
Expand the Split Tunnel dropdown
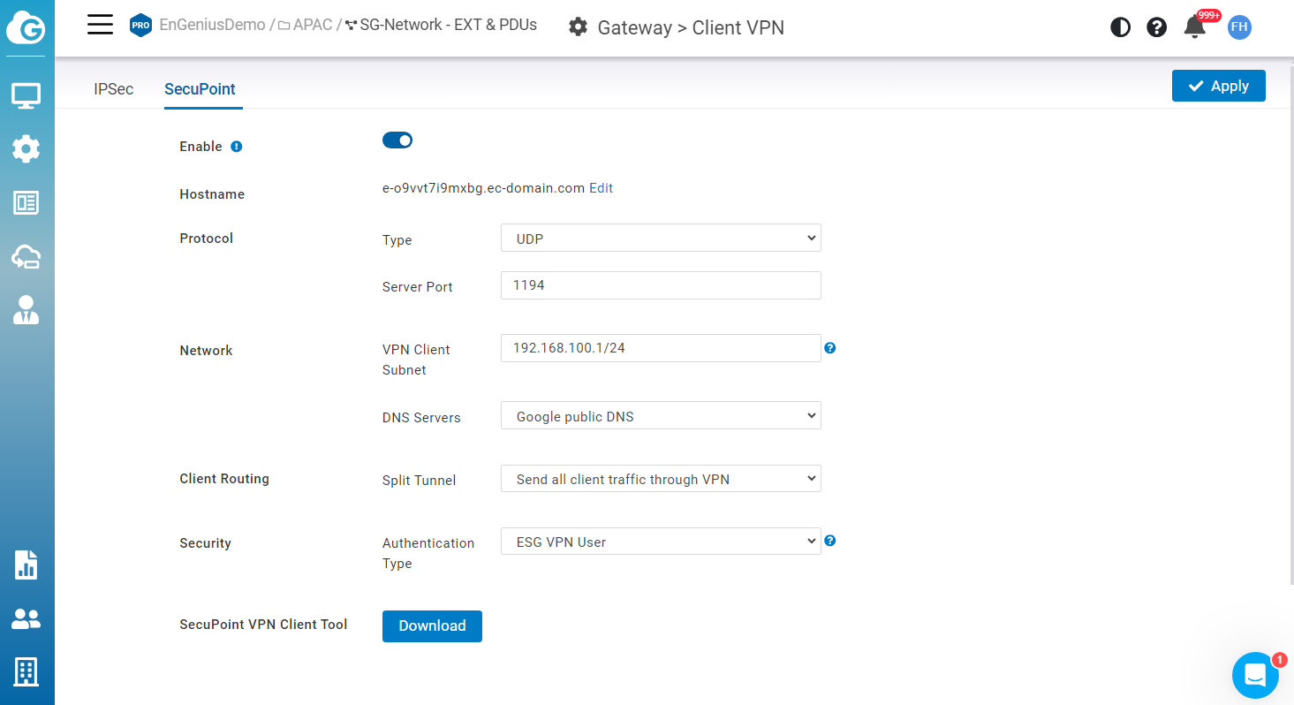(x=661, y=479)
